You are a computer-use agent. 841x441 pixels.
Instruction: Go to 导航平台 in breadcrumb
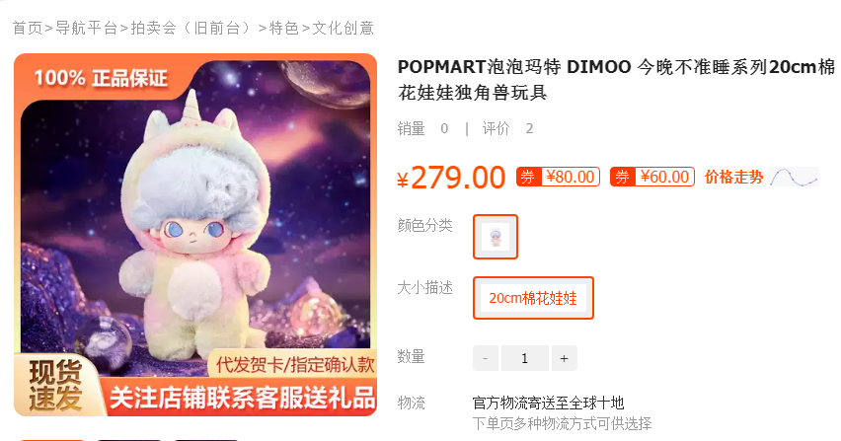(x=86, y=28)
